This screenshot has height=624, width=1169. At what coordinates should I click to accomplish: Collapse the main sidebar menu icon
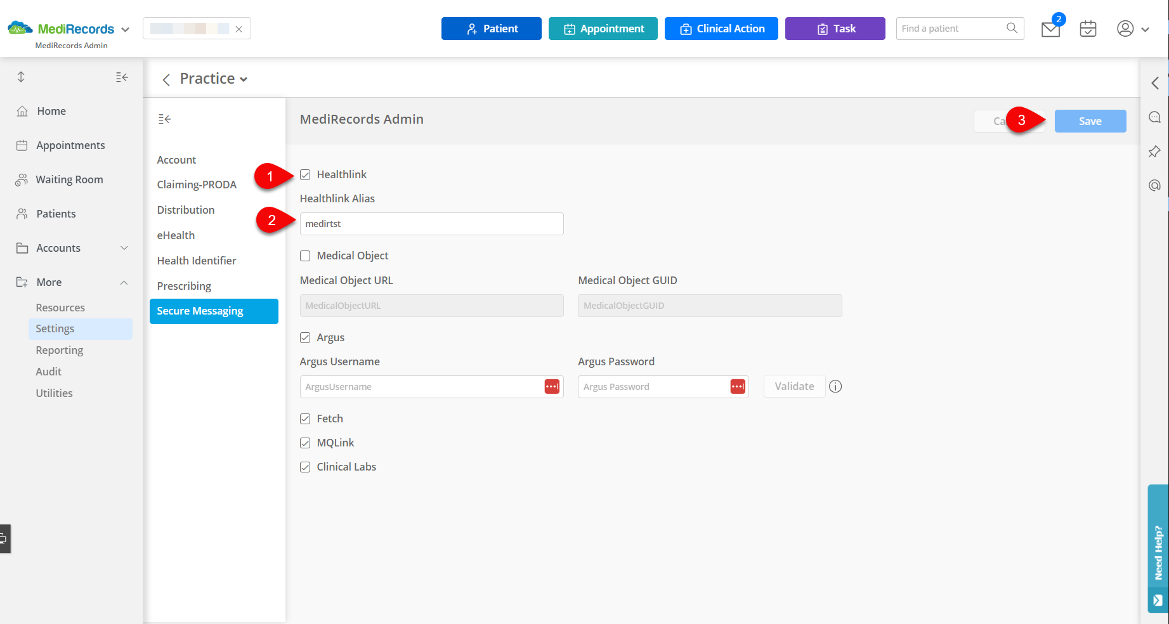tap(122, 77)
